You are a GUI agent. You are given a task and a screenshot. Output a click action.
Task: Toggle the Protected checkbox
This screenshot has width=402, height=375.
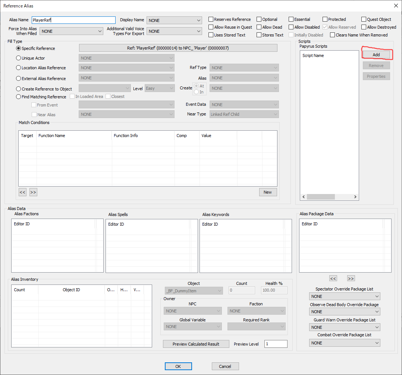[325, 19]
